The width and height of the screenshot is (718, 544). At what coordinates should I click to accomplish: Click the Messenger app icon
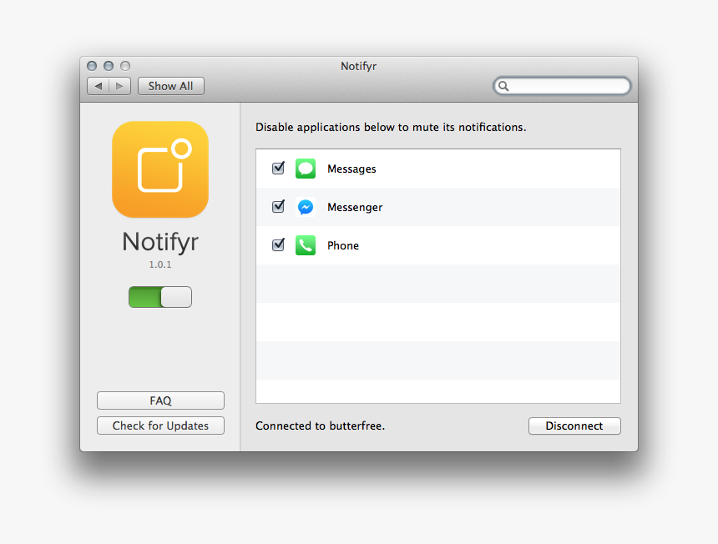pyautogui.click(x=305, y=207)
